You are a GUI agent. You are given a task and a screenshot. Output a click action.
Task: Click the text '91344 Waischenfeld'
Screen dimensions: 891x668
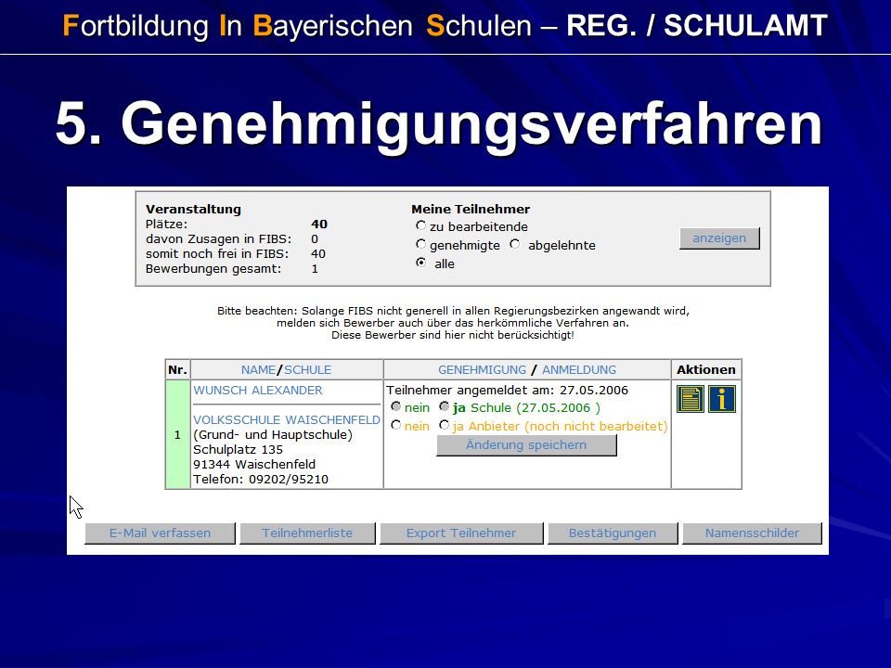(254, 465)
